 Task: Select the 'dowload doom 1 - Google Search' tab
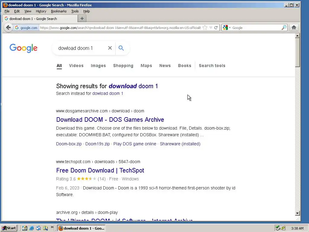click(40, 18)
